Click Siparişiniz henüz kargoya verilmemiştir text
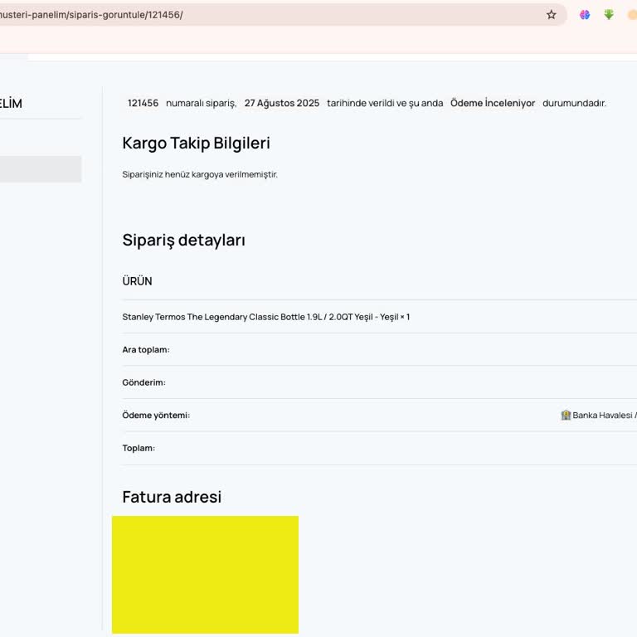This screenshot has width=637, height=637. point(200,174)
